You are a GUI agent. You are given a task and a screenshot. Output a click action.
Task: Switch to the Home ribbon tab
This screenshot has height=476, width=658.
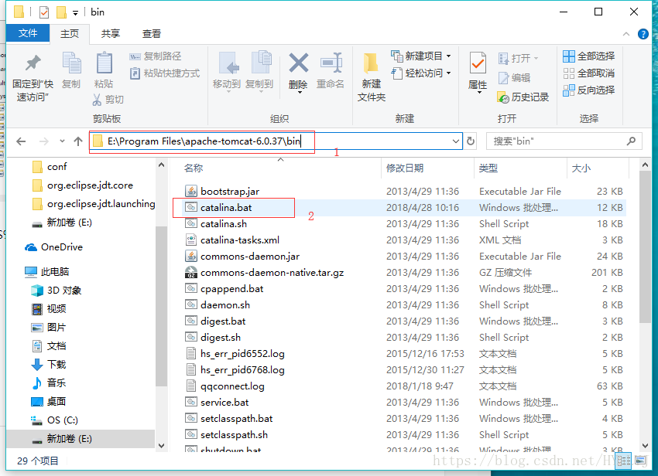click(69, 33)
